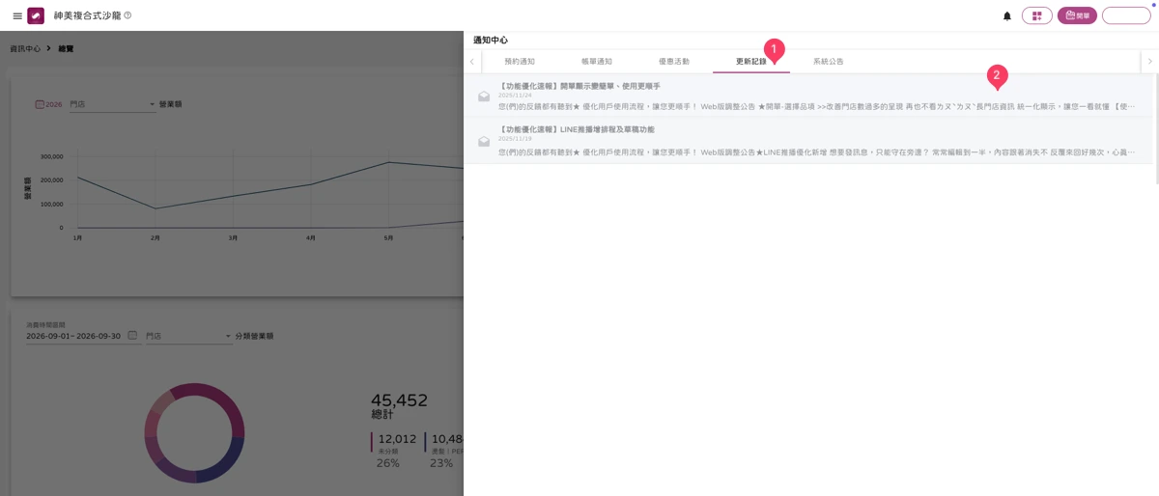The height and width of the screenshot is (496, 1159).
Task: Open the grid apps button in header
Action: tap(1036, 15)
